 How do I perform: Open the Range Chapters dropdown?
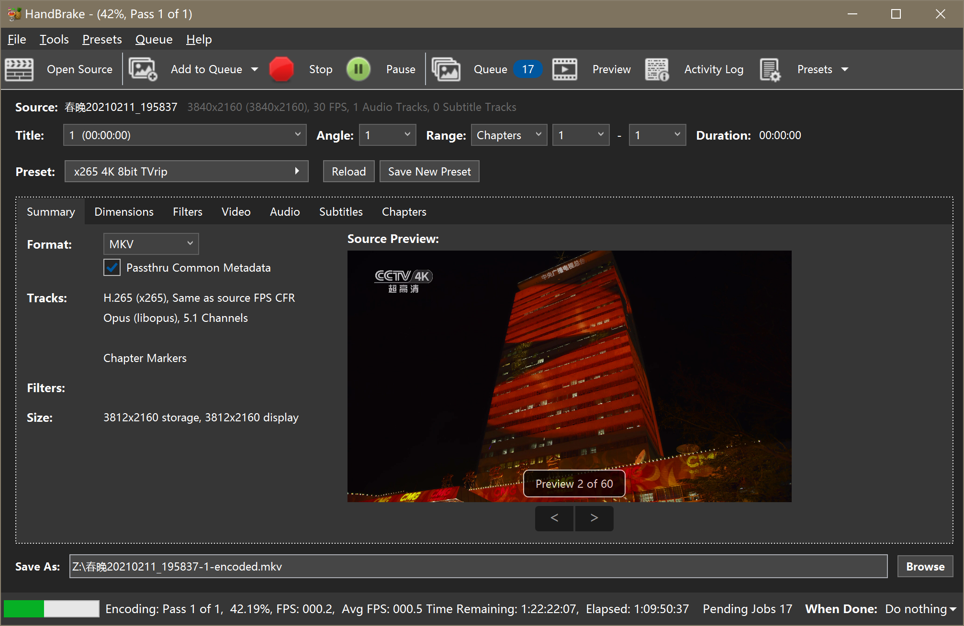[x=509, y=135]
